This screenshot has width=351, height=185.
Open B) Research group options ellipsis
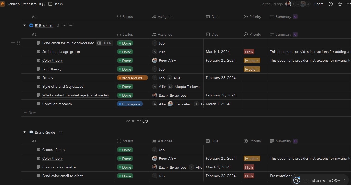pyautogui.click(x=65, y=25)
